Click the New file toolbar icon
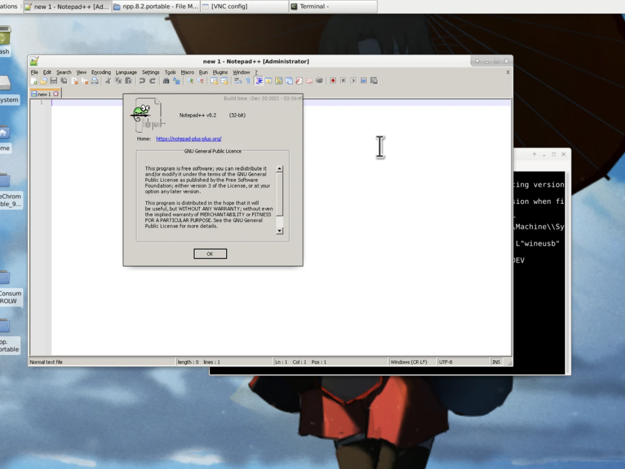 pos(34,81)
